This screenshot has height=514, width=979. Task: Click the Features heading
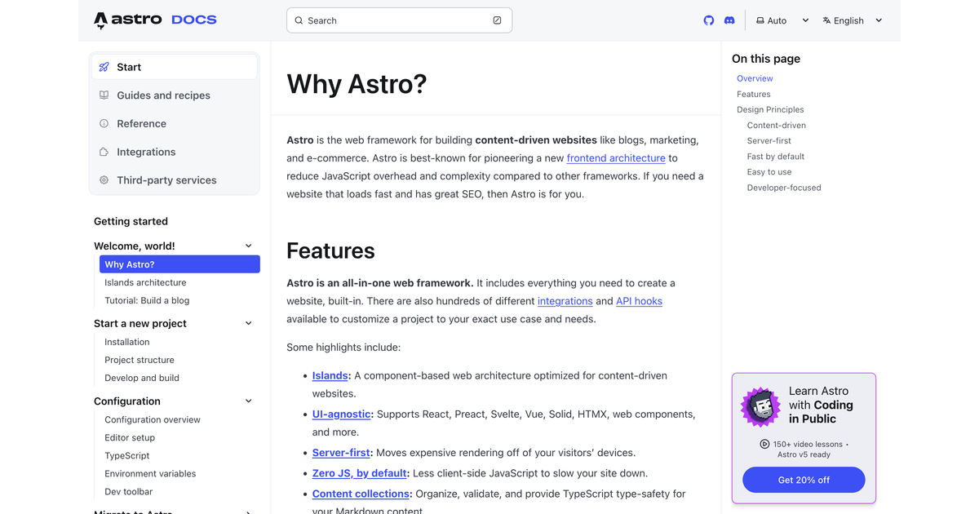pyautogui.click(x=330, y=250)
